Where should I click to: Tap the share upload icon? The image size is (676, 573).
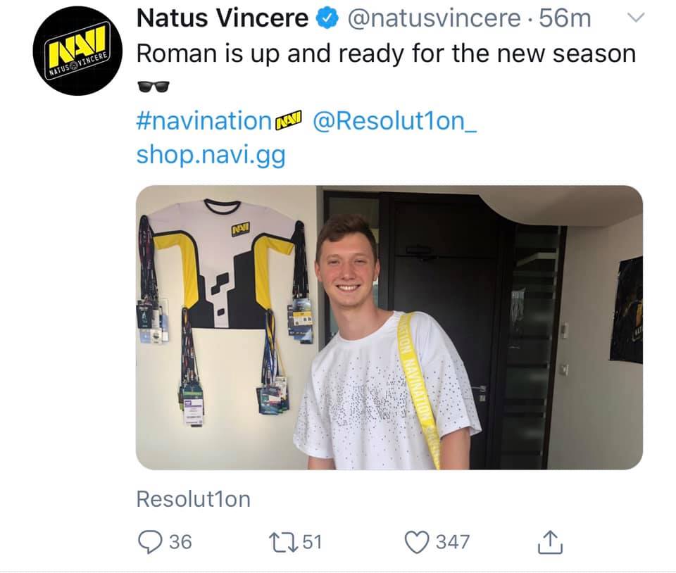coord(547,541)
